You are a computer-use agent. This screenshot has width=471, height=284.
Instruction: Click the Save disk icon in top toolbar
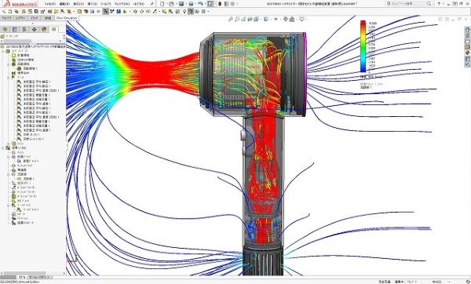click(x=181, y=4)
